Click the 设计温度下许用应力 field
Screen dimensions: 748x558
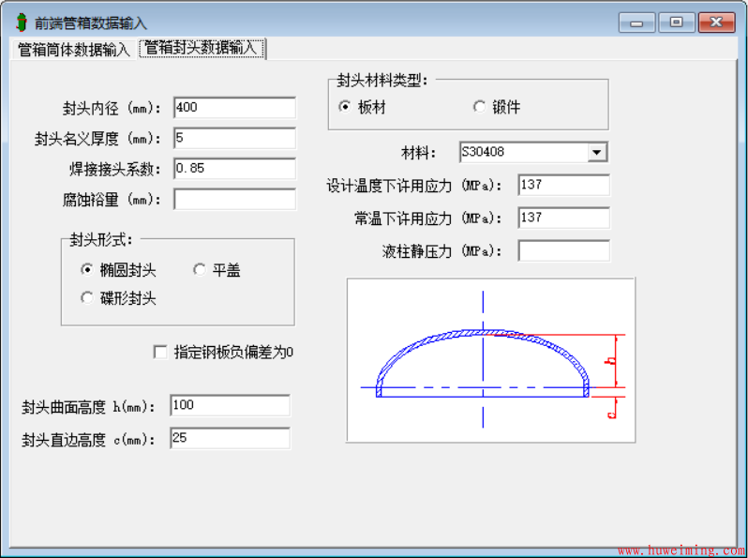(563, 185)
